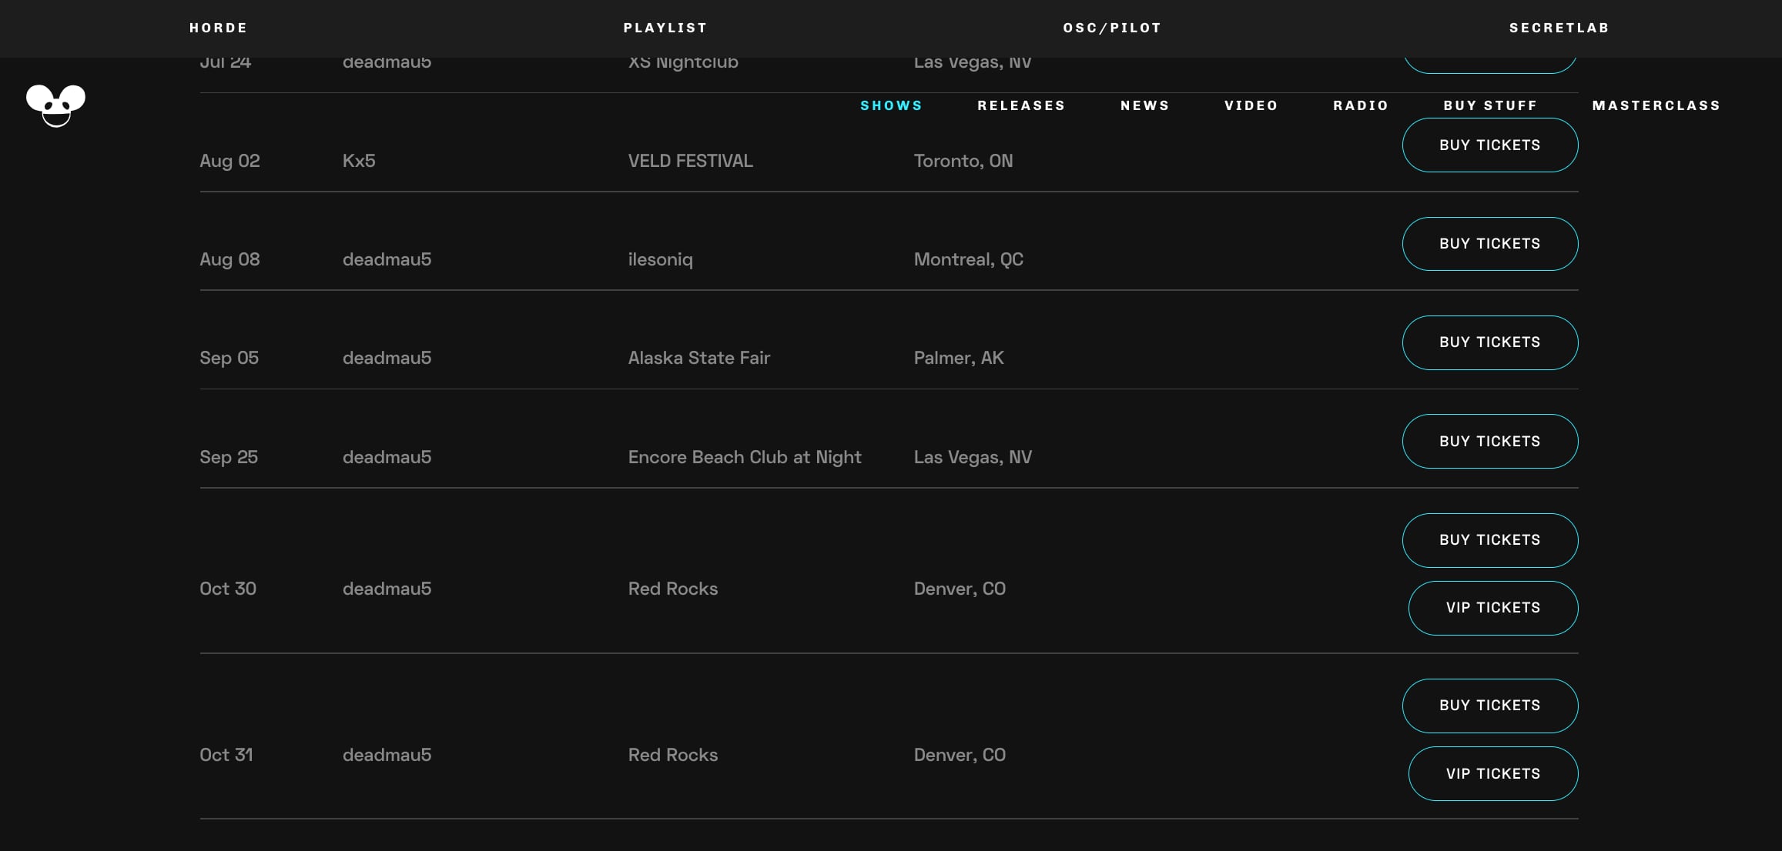This screenshot has width=1782, height=851.
Task: Click the 'Sep 05' date text
Action: tap(229, 358)
